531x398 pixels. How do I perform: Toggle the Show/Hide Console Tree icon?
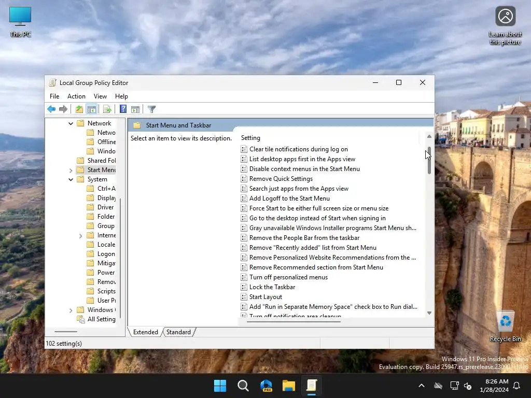tap(91, 109)
